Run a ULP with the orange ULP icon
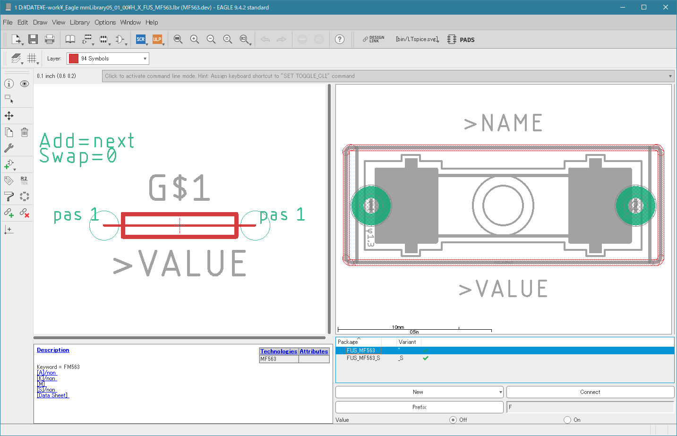Viewport: 677px width, 436px height. tap(157, 39)
